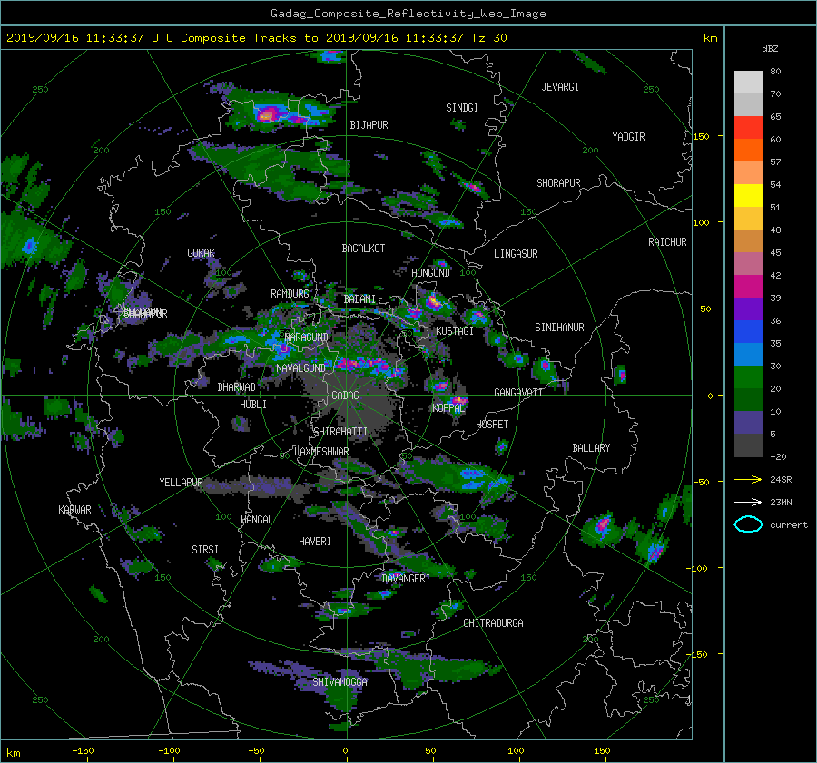Click the HOSPET city label
Image resolution: width=817 pixels, height=763 pixels.
[492, 425]
